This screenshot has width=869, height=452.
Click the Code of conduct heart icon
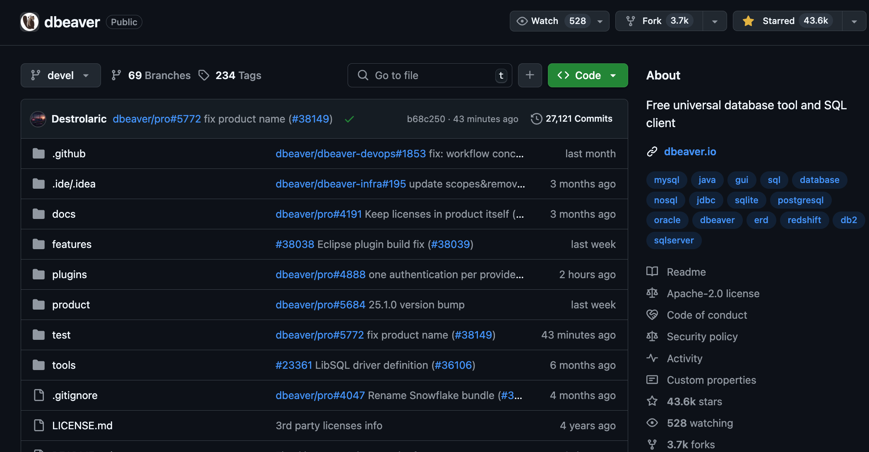[652, 315]
